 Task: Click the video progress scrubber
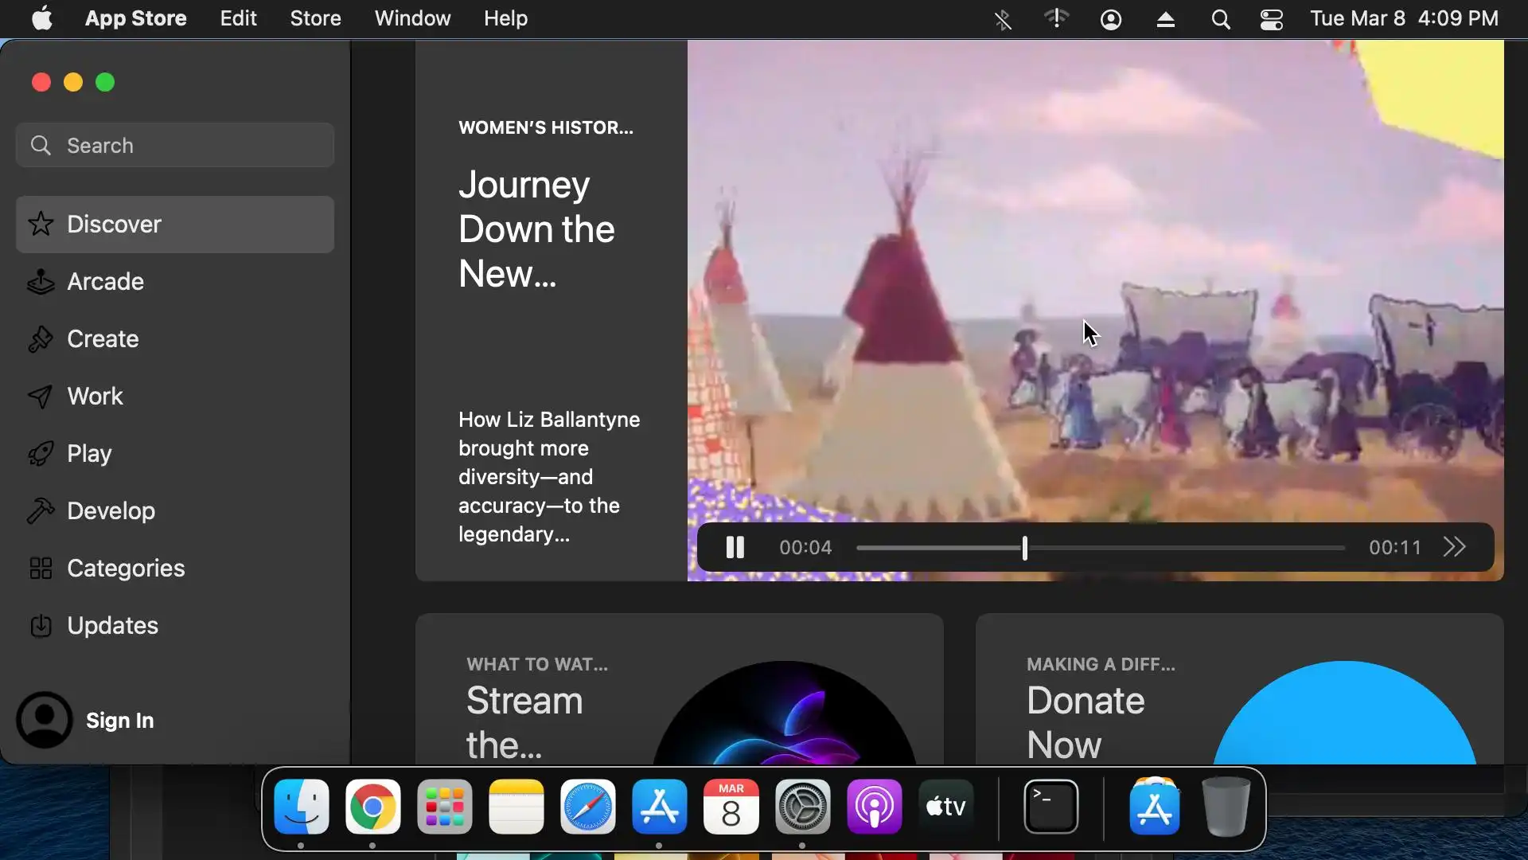(x=1024, y=548)
